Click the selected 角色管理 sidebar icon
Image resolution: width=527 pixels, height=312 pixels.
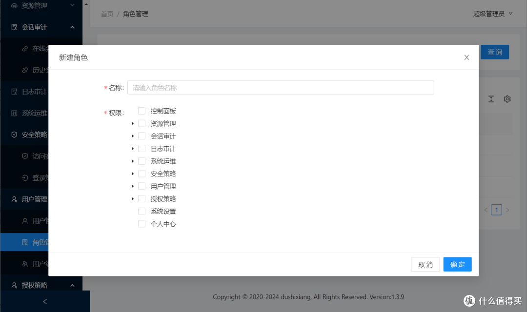25,242
